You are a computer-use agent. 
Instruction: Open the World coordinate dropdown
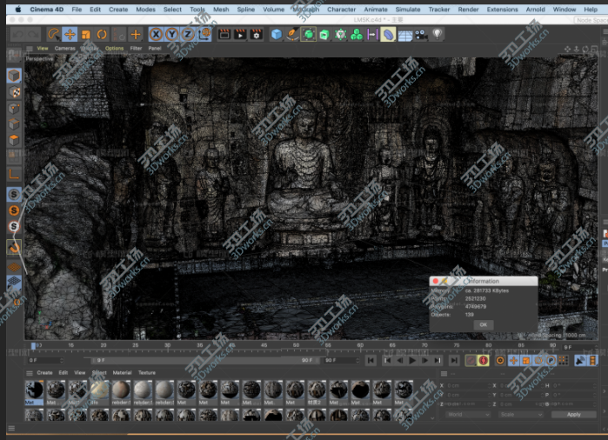467,415
